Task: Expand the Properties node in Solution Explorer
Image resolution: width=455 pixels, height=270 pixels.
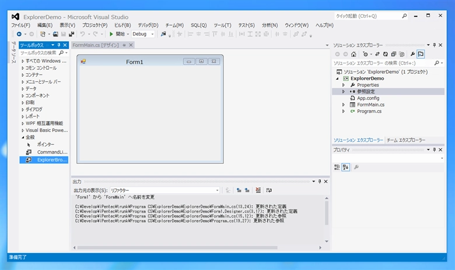Action: tap(343, 85)
